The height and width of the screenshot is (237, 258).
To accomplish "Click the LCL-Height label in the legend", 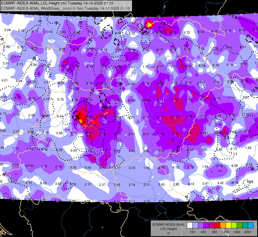I will tap(169, 229).
